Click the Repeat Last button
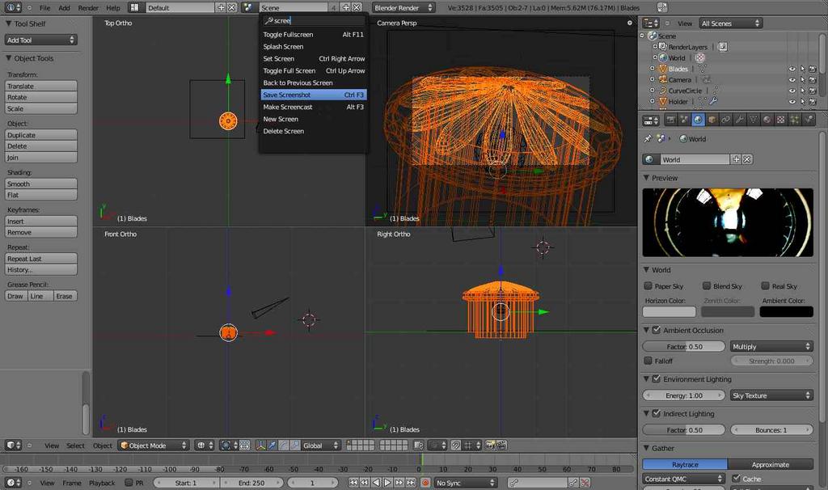 41,259
